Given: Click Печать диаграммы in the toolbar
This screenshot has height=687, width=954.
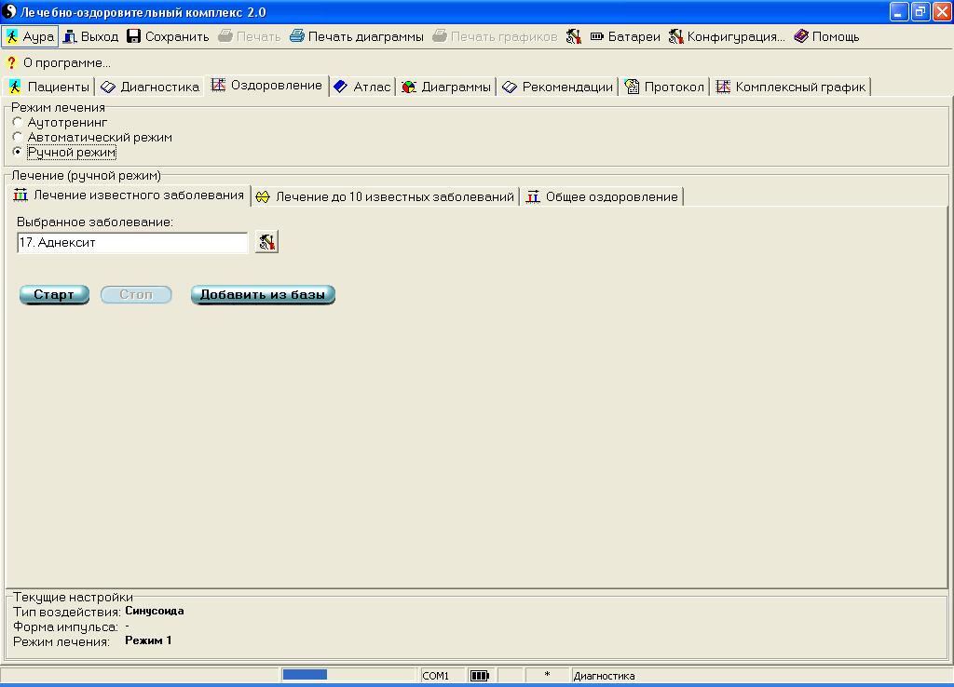Looking at the screenshot, I should (x=356, y=37).
